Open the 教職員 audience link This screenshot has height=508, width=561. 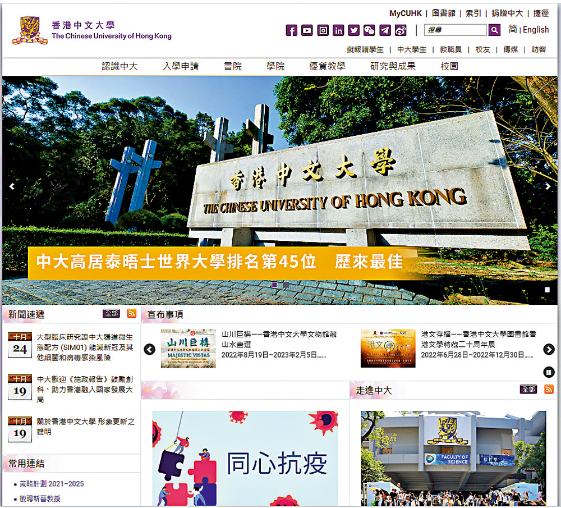pos(451,49)
